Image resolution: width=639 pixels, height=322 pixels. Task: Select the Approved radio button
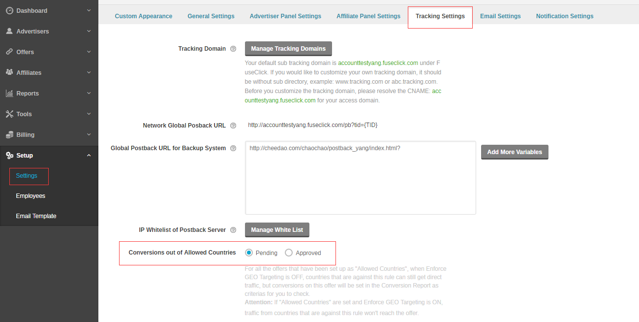point(289,253)
